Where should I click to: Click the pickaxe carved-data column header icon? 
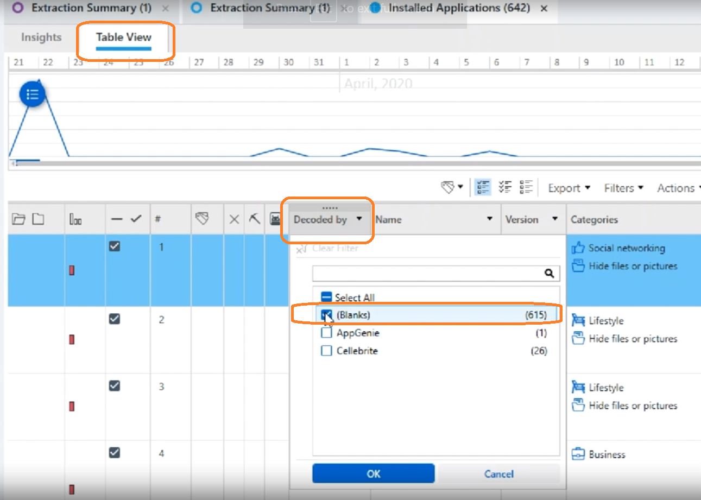point(255,219)
